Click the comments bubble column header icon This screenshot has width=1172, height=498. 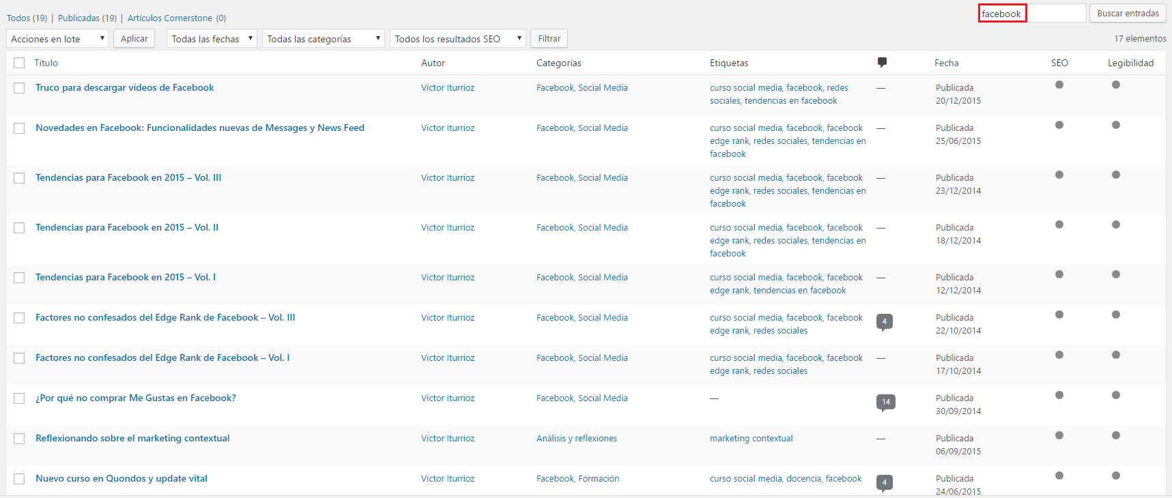(882, 63)
